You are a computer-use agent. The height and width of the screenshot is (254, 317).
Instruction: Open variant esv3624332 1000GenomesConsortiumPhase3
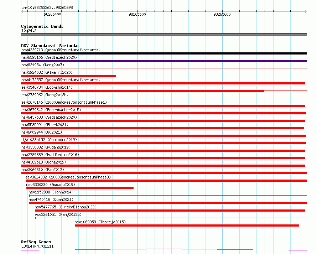[68, 177]
